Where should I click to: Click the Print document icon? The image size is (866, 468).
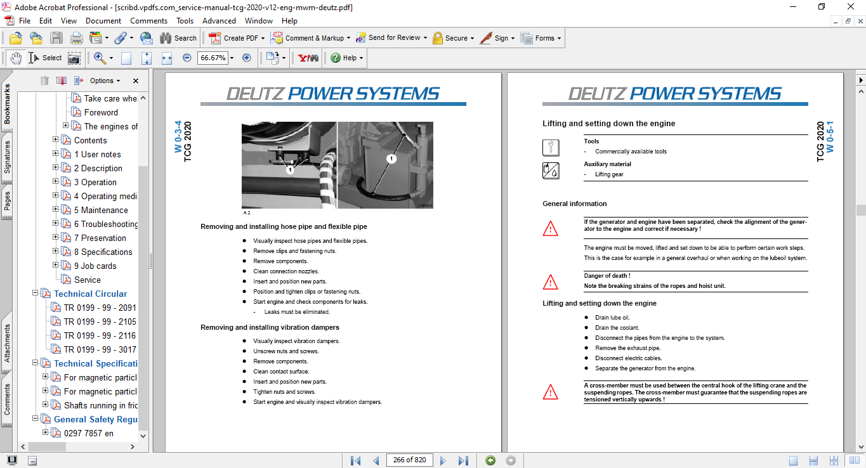(x=76, y=38)
